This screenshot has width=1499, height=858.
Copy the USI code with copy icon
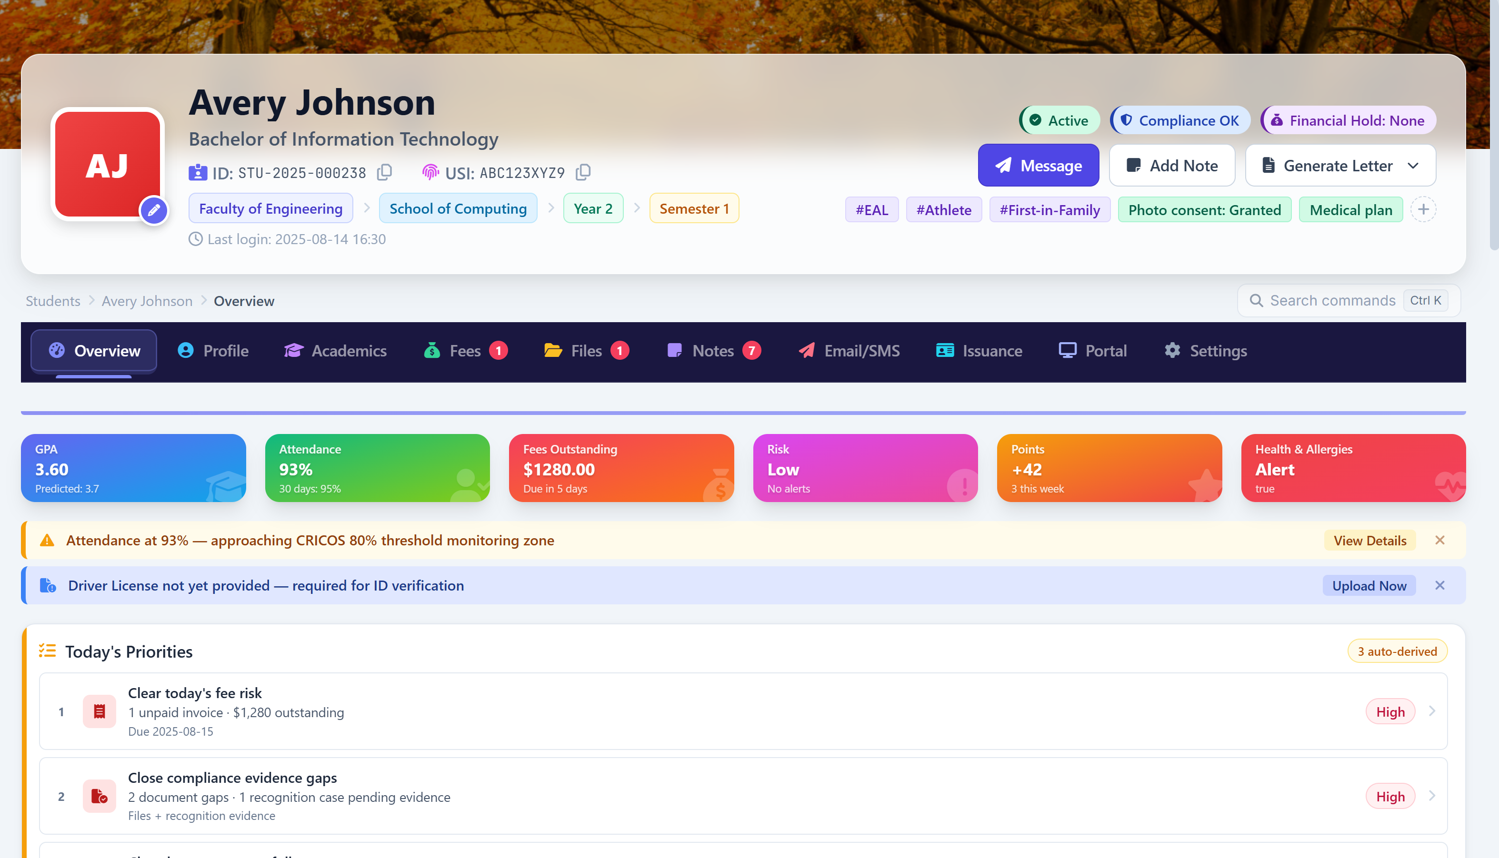coord(583,172)
